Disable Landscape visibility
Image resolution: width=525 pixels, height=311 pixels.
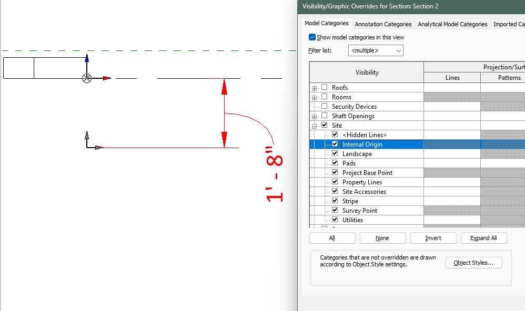pos(335,153)
